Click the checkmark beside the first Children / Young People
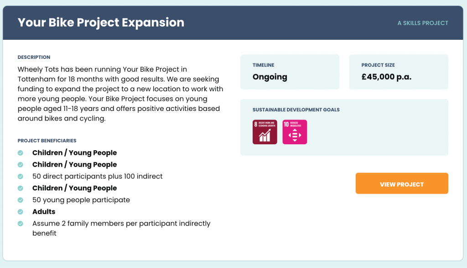 click(20, 153)
